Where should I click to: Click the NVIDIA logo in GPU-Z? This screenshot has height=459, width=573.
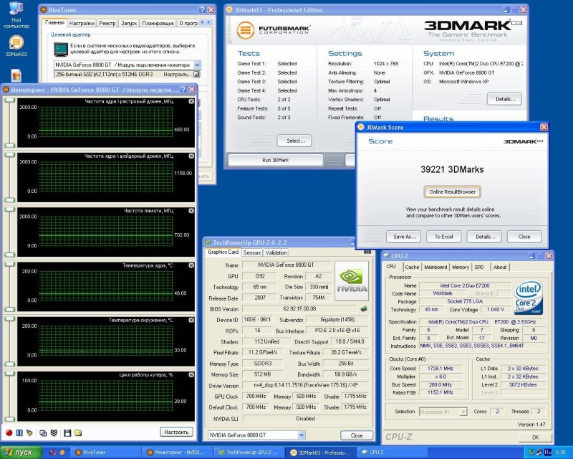click(x=352, y=280)
